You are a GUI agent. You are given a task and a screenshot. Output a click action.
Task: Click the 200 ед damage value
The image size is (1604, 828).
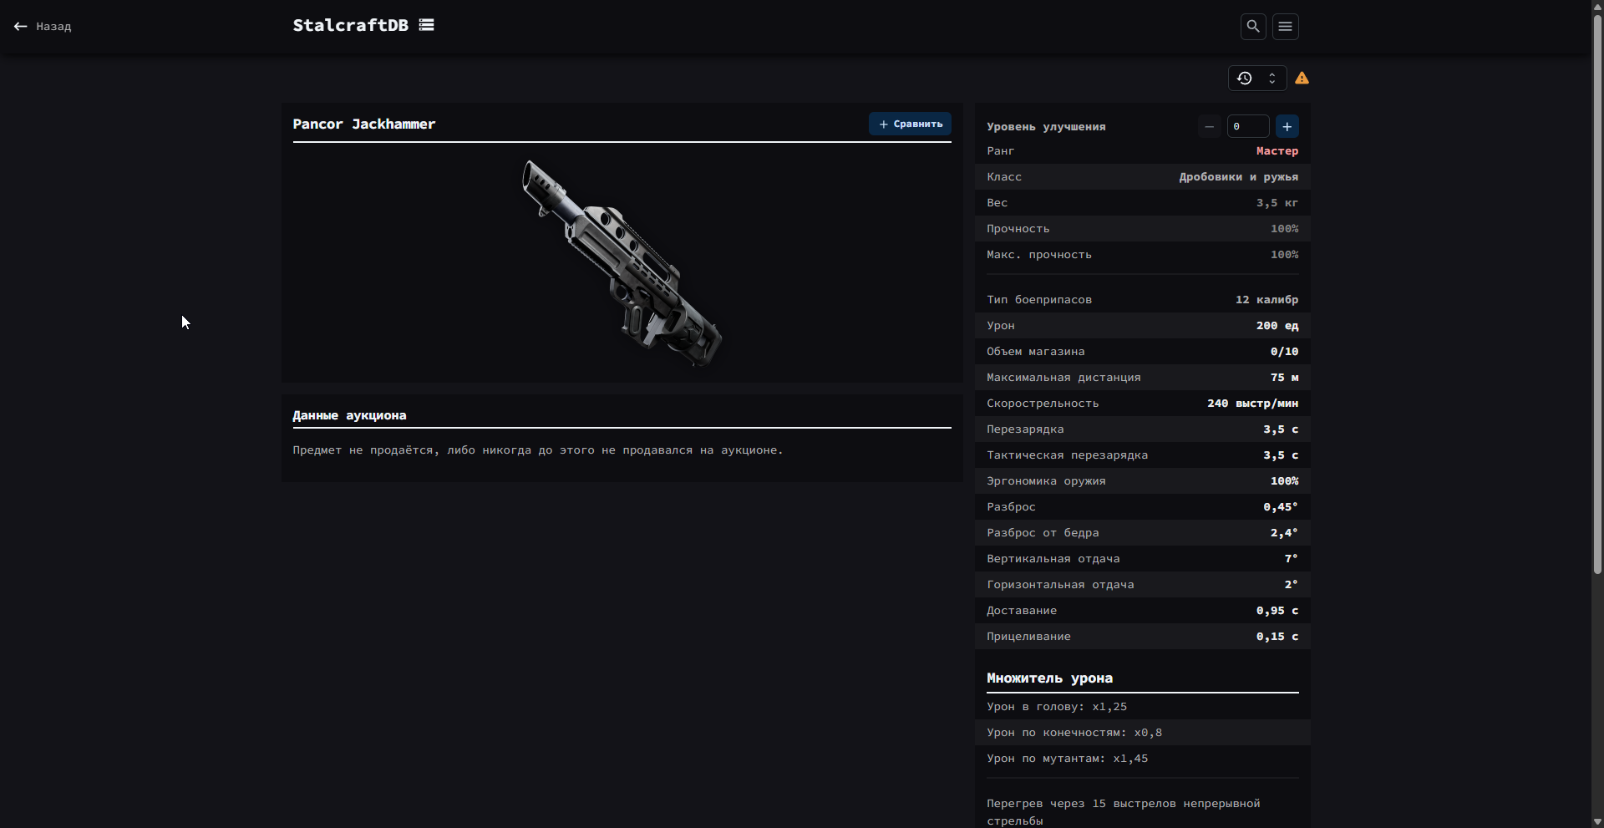1277,326
